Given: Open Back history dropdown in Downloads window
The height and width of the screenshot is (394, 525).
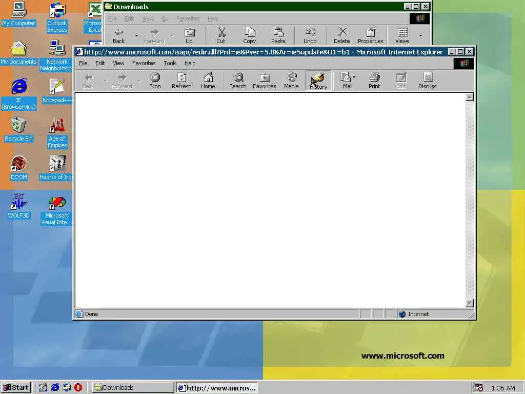Looking at the screenshot, I should pos(136,35).
